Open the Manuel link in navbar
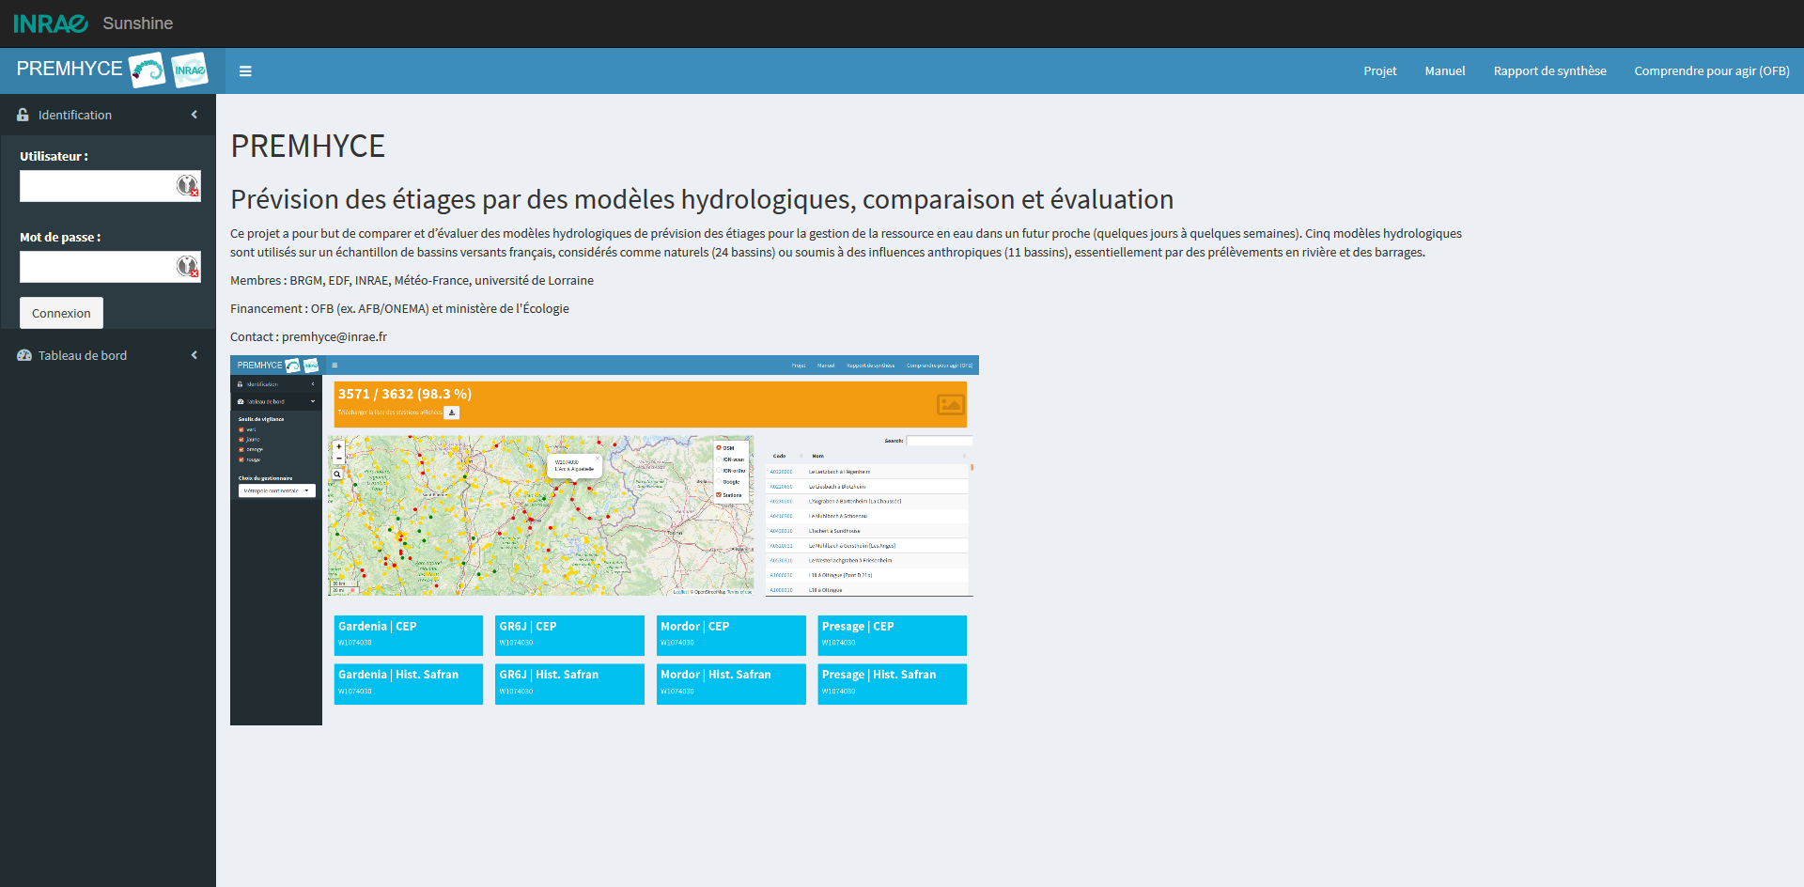1804x887 pixels. click(1445, 71)
